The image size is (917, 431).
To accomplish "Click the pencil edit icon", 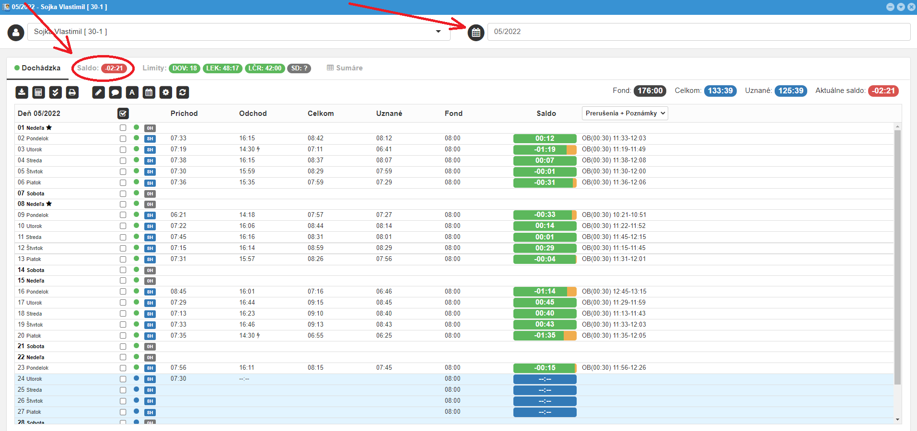I will tap(98, 92).
